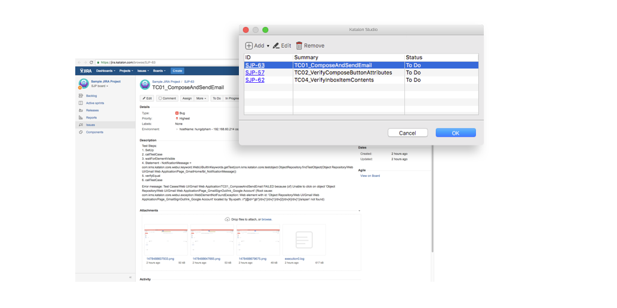Expand the Environment field arrow
Viewport: 617px width, 308px height.
tap(177, 129)
